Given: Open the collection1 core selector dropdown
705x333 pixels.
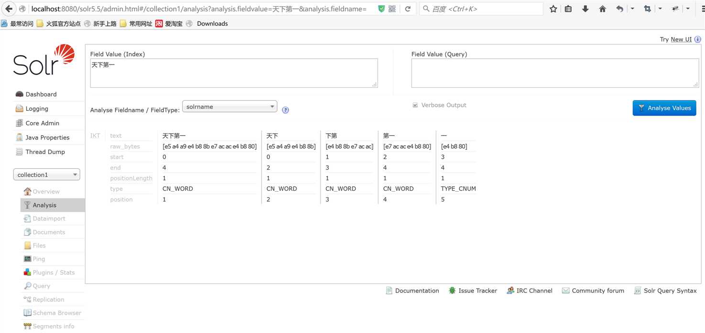Looking at the screenshot, I should (x=46, y=175).
